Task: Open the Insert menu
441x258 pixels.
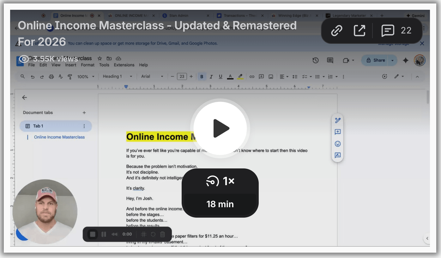Action: (x=70, y=65)
